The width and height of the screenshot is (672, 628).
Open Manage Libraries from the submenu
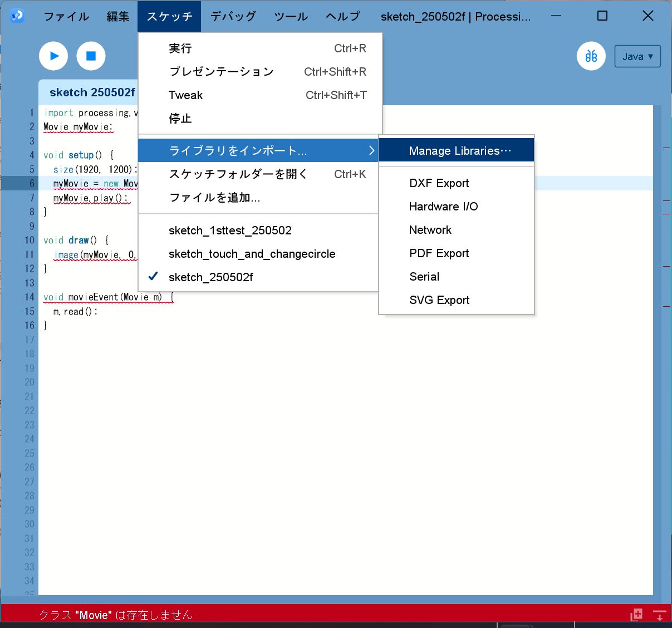pyautogui.click(x=457, y=151)
